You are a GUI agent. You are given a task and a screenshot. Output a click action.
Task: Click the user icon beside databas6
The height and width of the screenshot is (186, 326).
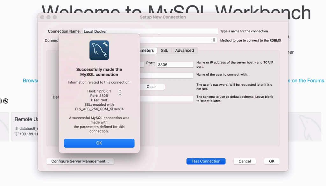coord(17,129)
